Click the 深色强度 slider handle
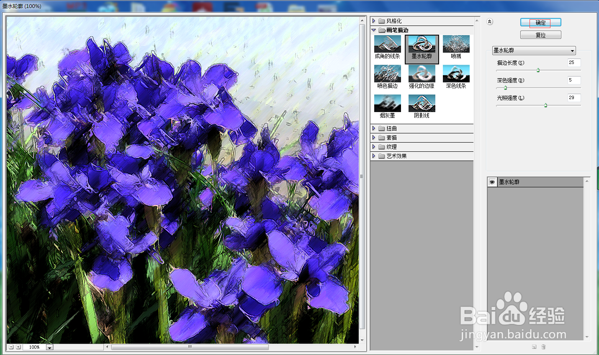Viewport: 599px width, 355px height. pyautogui.click(x=505, y=88)
